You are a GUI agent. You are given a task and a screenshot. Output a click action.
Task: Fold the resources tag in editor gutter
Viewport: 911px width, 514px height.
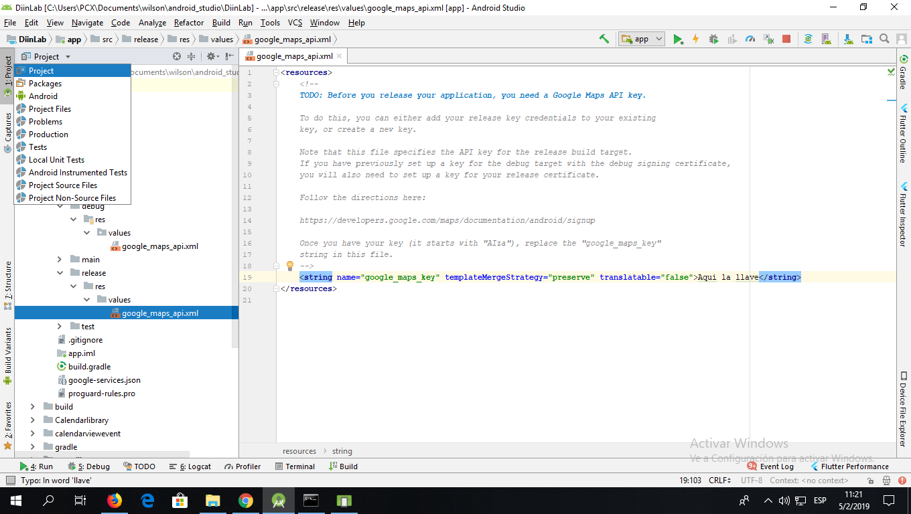(275, 73)
